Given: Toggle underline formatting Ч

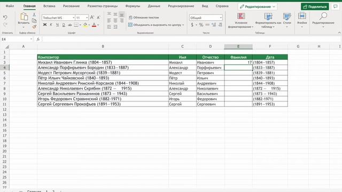Looking at the screenshot, I should [x=57, y=25].
